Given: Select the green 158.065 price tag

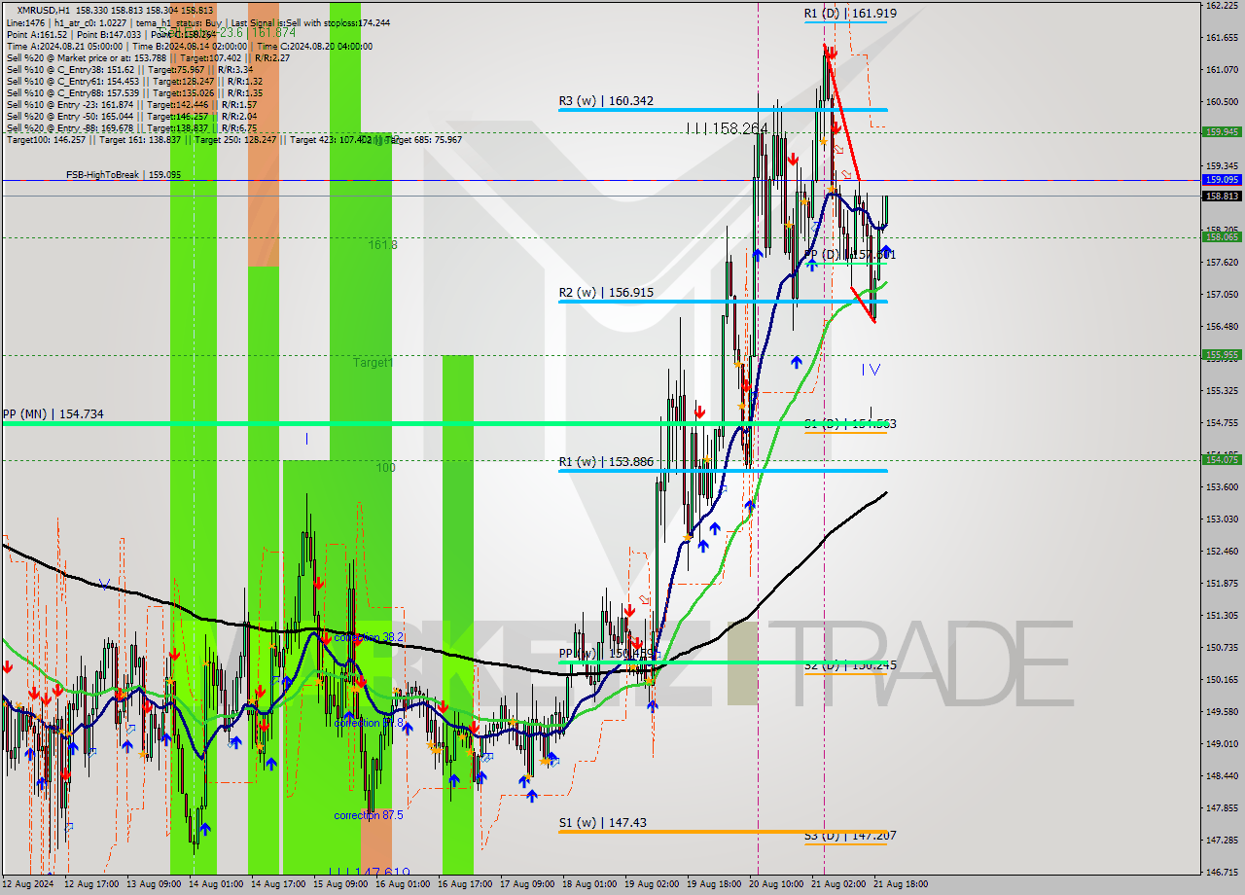Looking at the screenshot, I should pyautogui.click(x=1222, y=236).
